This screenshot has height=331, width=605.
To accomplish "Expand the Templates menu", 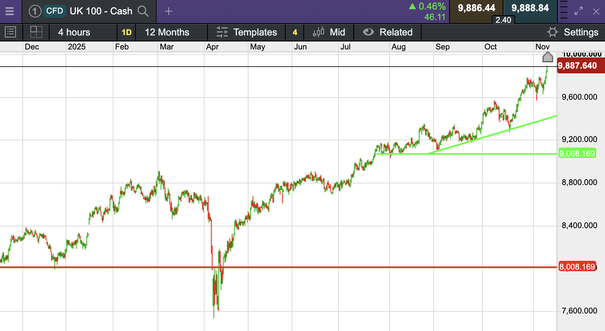I will tap(247, 32).
